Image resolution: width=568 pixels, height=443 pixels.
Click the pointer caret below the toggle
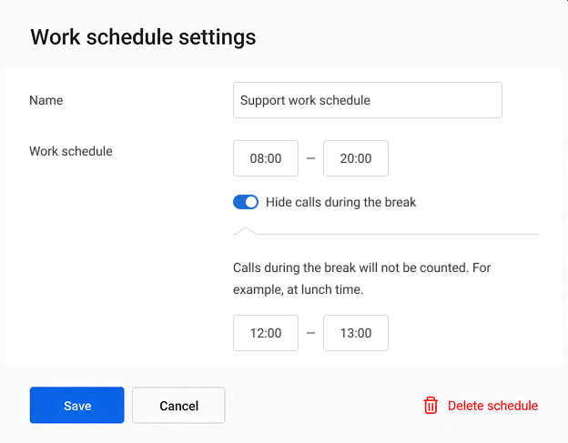click(x=246, y=230)
